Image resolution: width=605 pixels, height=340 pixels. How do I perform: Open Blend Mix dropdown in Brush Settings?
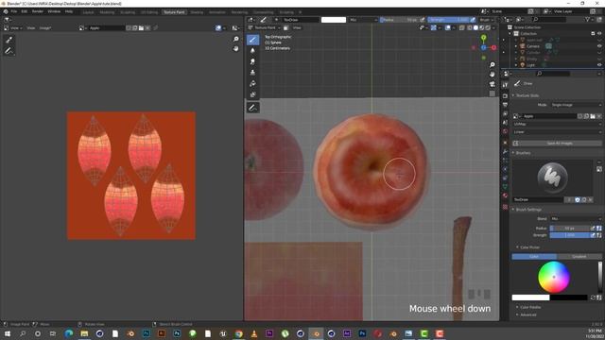[576, 218]
